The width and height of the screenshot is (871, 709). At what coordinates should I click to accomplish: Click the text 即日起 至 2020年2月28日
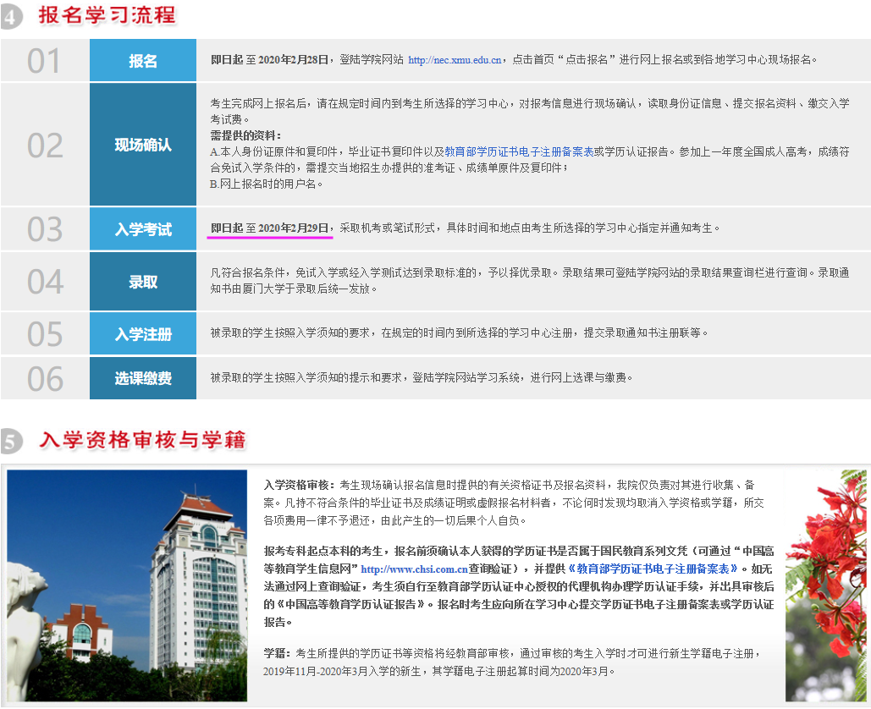(x=269, y=59)
